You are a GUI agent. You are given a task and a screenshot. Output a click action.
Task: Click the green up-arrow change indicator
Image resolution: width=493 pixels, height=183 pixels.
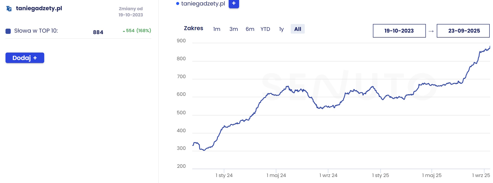pos(124,31)
